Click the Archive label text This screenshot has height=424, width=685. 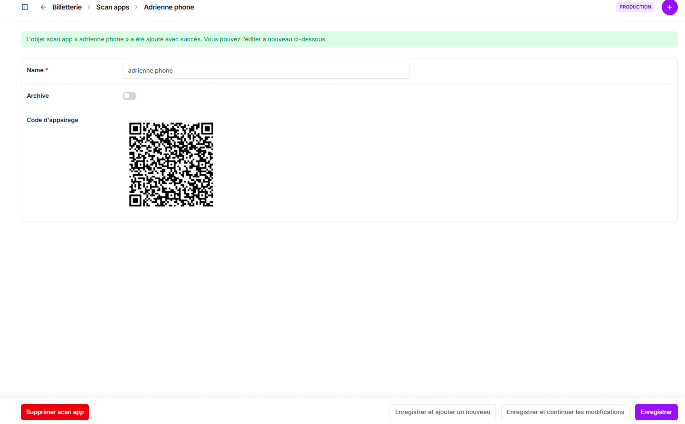point(38,96)
